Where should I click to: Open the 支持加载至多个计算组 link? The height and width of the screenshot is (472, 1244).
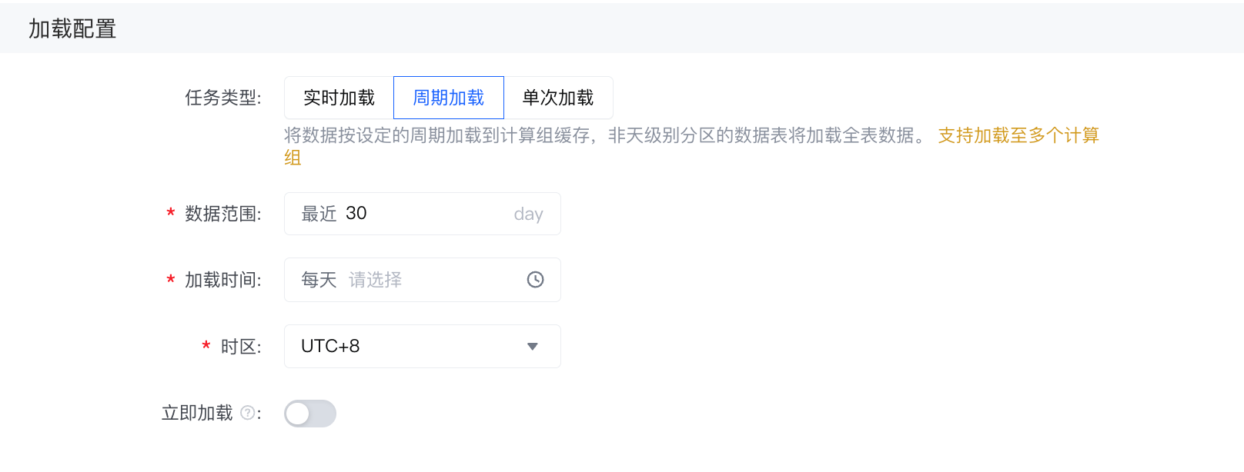1018,135
